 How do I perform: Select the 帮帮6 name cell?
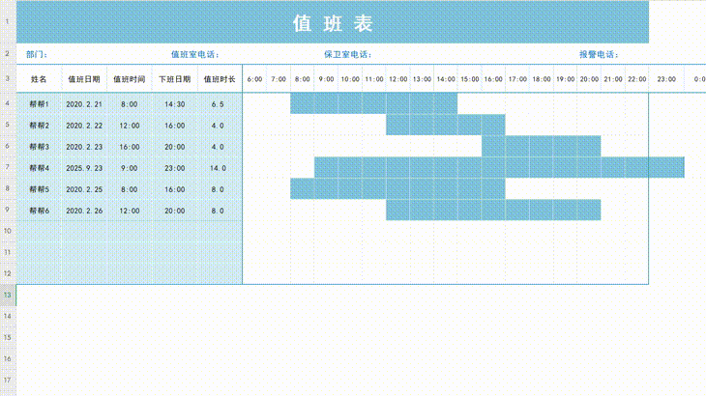39,211
